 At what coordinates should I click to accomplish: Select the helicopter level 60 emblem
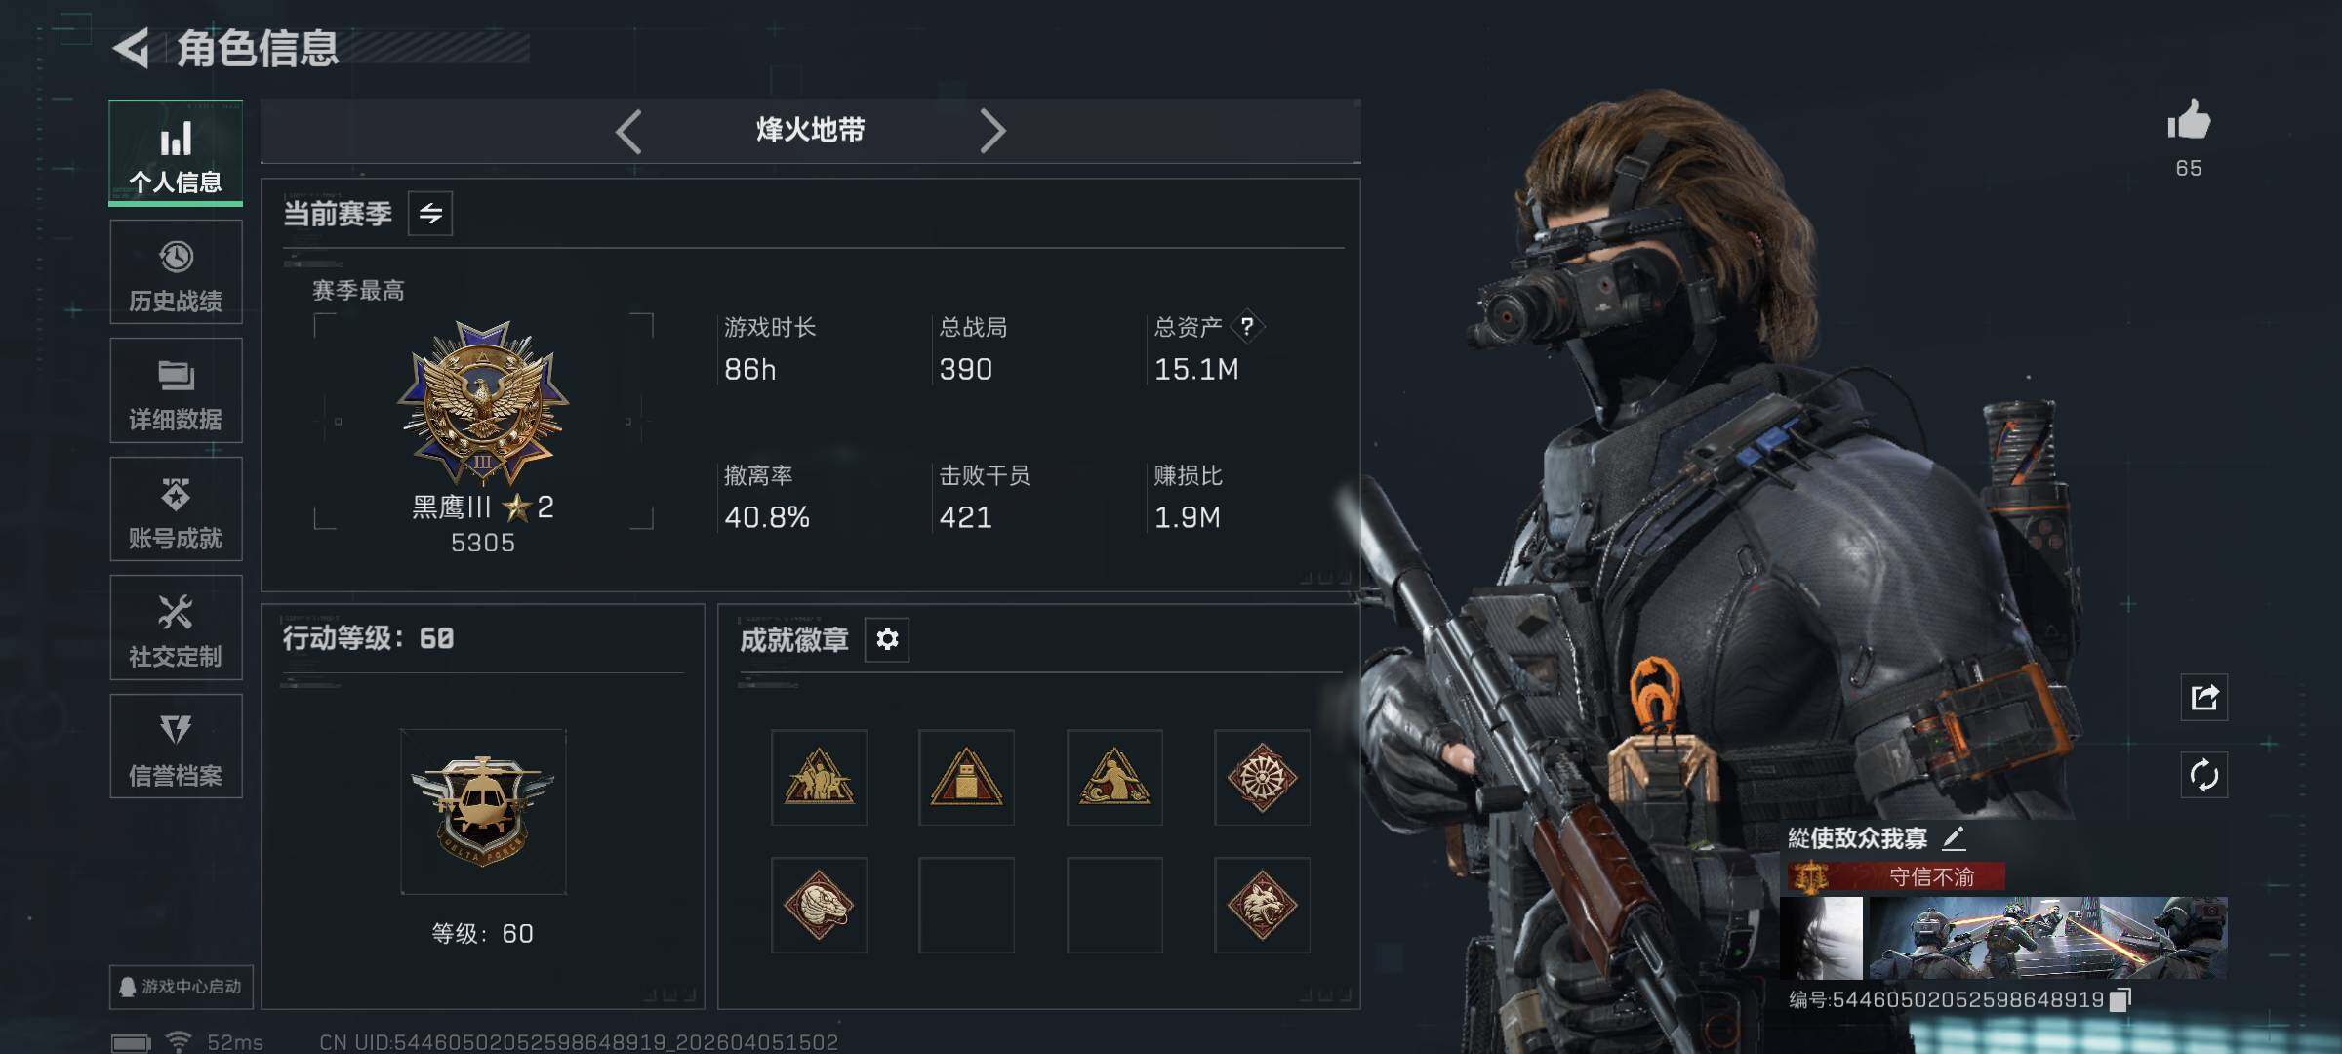click(x=483, y=811)
